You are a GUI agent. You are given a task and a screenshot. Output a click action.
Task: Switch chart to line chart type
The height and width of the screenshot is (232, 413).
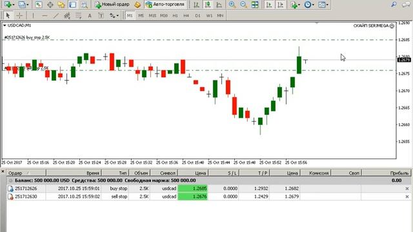219,5
